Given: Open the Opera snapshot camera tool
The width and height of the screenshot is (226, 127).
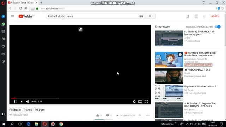Looking at the screenshot, I should 3,31.
